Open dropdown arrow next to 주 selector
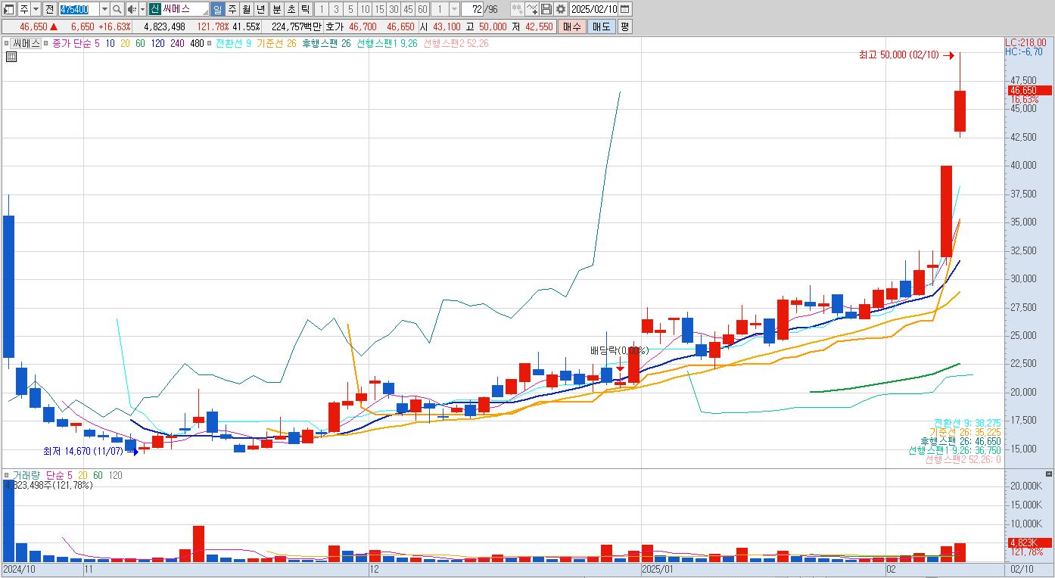Screen dimensions: 1055x578 (x=36, y=9)
